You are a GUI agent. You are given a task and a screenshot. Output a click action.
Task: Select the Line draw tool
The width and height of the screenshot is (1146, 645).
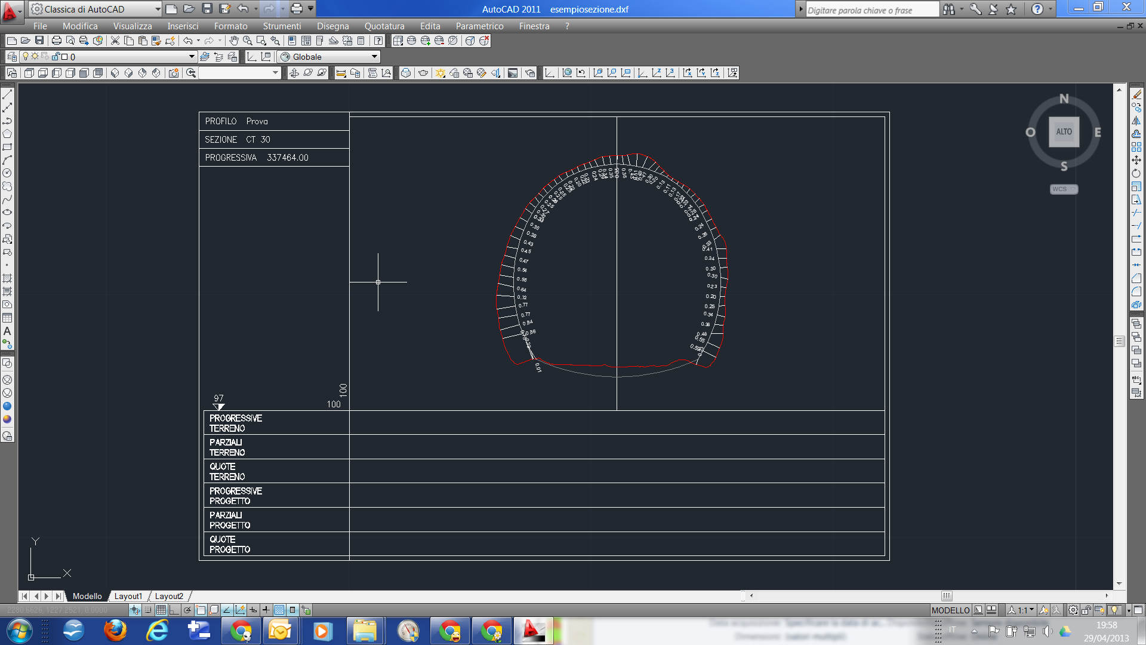(7, 94)
